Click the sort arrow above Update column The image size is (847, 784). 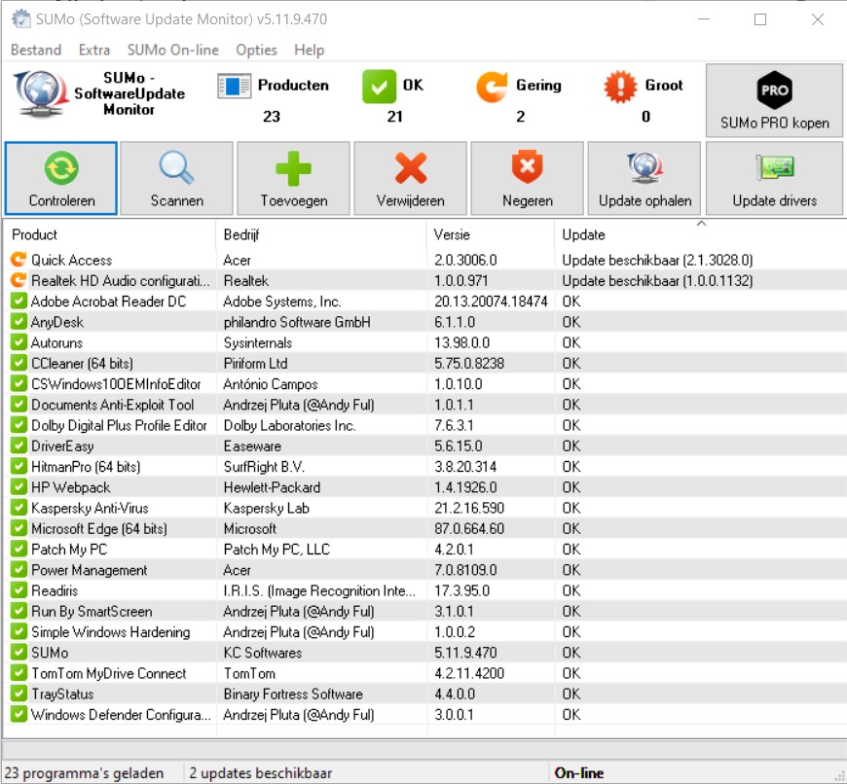pos(701,223)
